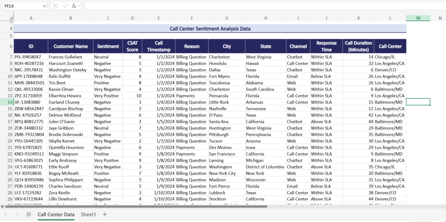Select column C header

coord(108,18)
